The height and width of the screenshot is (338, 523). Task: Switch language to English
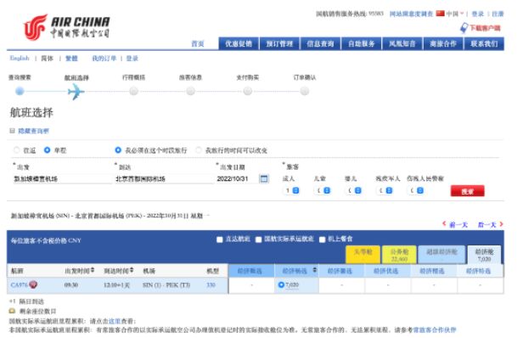pyautogui.click(x=20, y=58)
